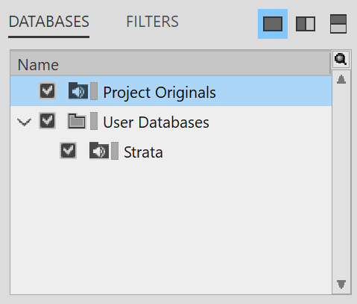This screenshot has height=304, width=357.
Task: Select the Strata database entry
Action: 143,152
